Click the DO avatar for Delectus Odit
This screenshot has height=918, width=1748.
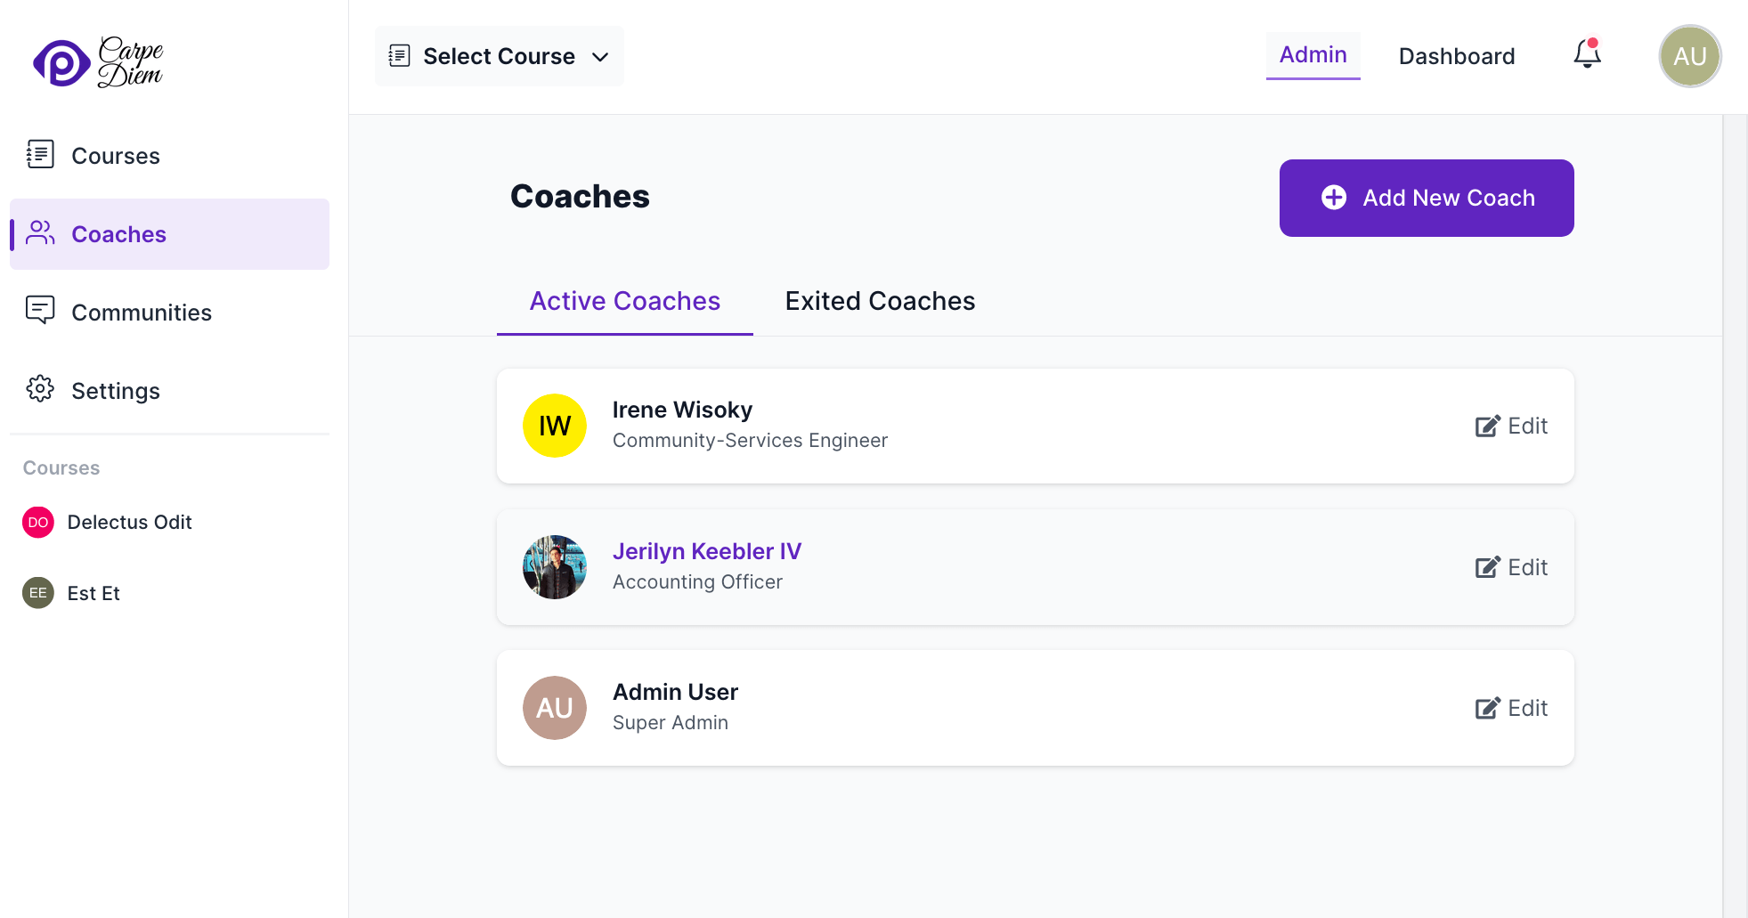click(x=37, y=523)
